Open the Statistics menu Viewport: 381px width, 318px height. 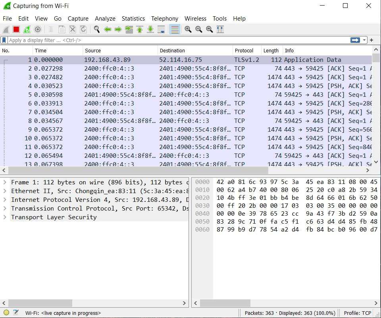point(133,19)
